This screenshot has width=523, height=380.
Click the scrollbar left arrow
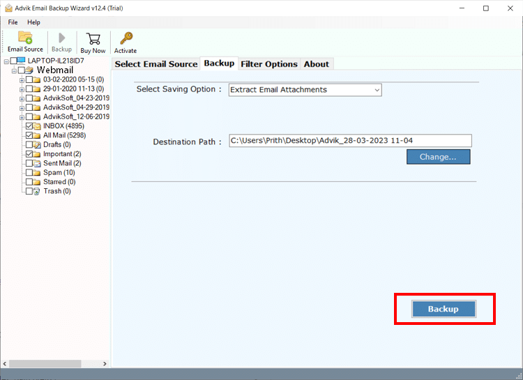tap(5, 364)
